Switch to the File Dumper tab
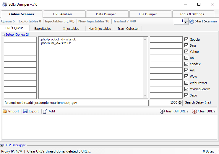 click(150, 14)
